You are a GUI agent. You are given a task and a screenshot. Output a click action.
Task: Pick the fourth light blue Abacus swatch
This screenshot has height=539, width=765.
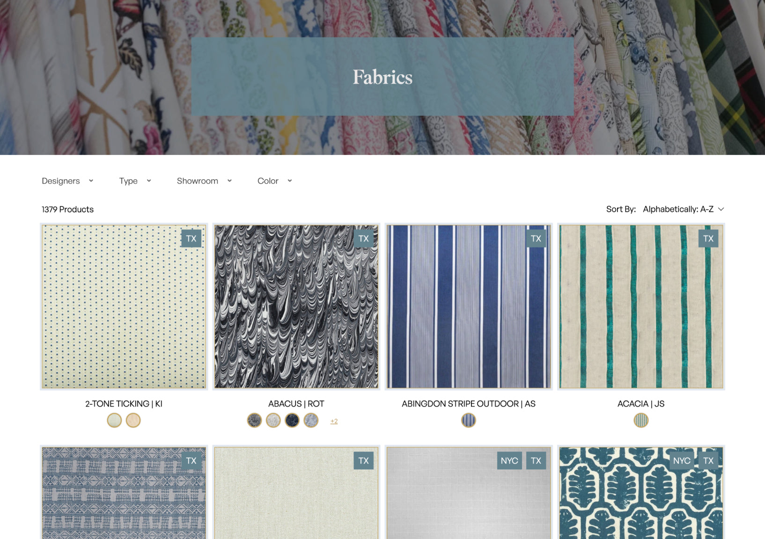311,421
